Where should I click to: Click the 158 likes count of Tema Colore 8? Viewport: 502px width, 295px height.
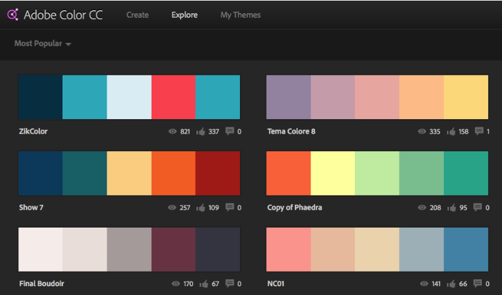click(463, 132)
